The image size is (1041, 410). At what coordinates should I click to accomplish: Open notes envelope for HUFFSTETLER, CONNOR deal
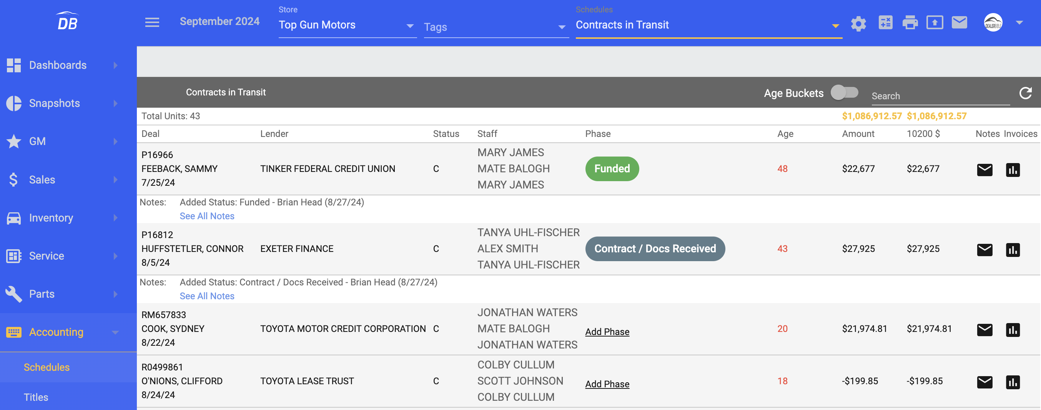[984, 250]
